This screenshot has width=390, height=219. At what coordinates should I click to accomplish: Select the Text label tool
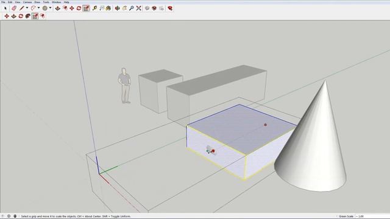tap(102, 8)
